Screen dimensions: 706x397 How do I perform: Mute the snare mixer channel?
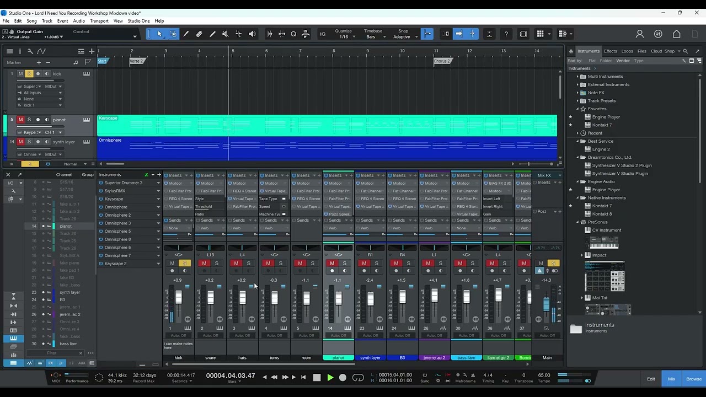coord(204,264)
